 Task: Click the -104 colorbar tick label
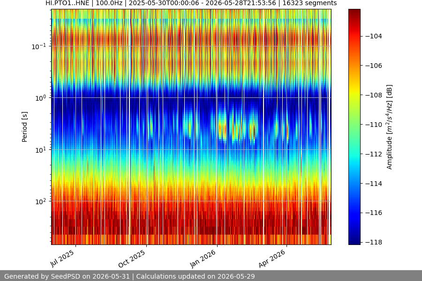[374, 37]
